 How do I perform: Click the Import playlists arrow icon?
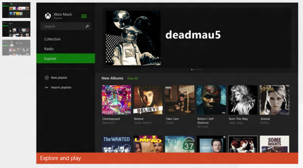[x=47, y=88]
